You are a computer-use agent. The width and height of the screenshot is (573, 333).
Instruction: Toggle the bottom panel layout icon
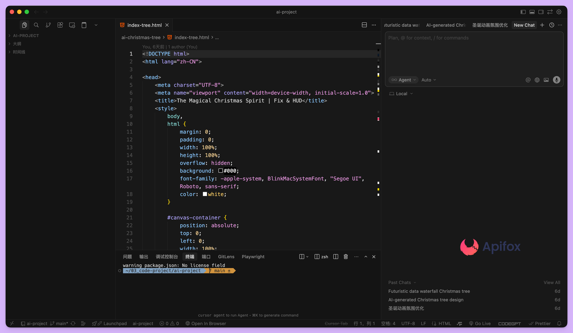(532, 12)
